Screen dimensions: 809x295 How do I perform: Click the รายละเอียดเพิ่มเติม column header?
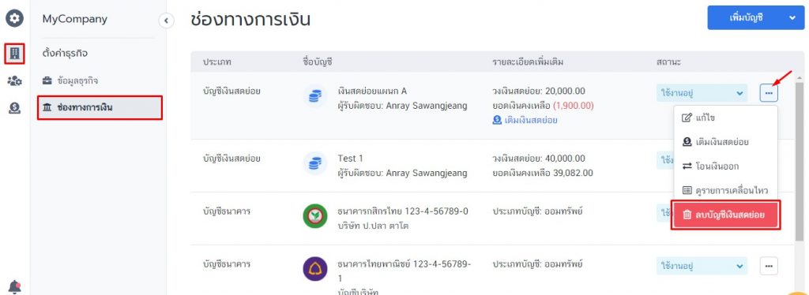[x=527, y=62]
